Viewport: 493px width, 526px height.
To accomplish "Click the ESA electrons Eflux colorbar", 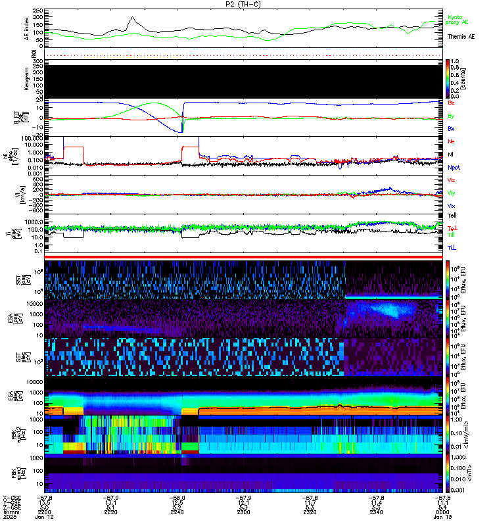I will click(448, 396).
